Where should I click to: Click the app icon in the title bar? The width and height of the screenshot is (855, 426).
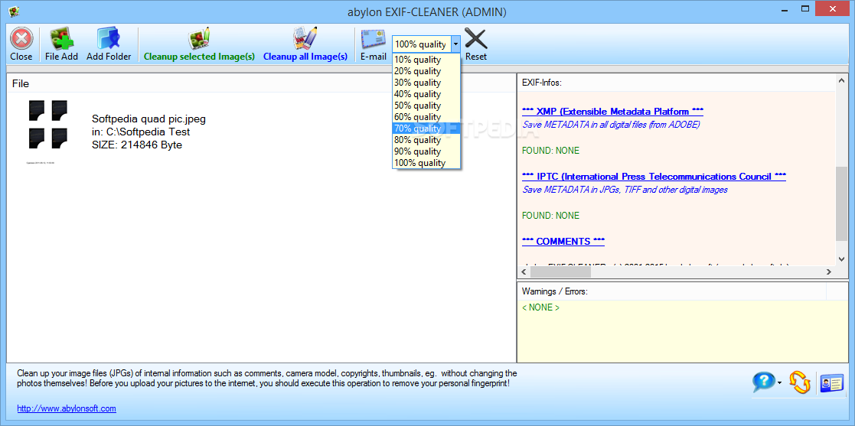click(x=14, y=11)
